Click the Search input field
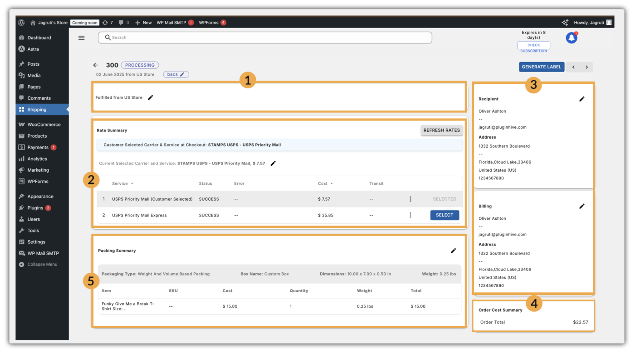Image resolution: width=635 pixels, height=352 pixels. pyautogui.click(x=265, y=38)
